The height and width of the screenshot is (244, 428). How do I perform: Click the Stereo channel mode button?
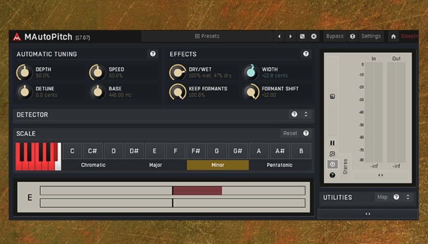click(x=345, y=166)
